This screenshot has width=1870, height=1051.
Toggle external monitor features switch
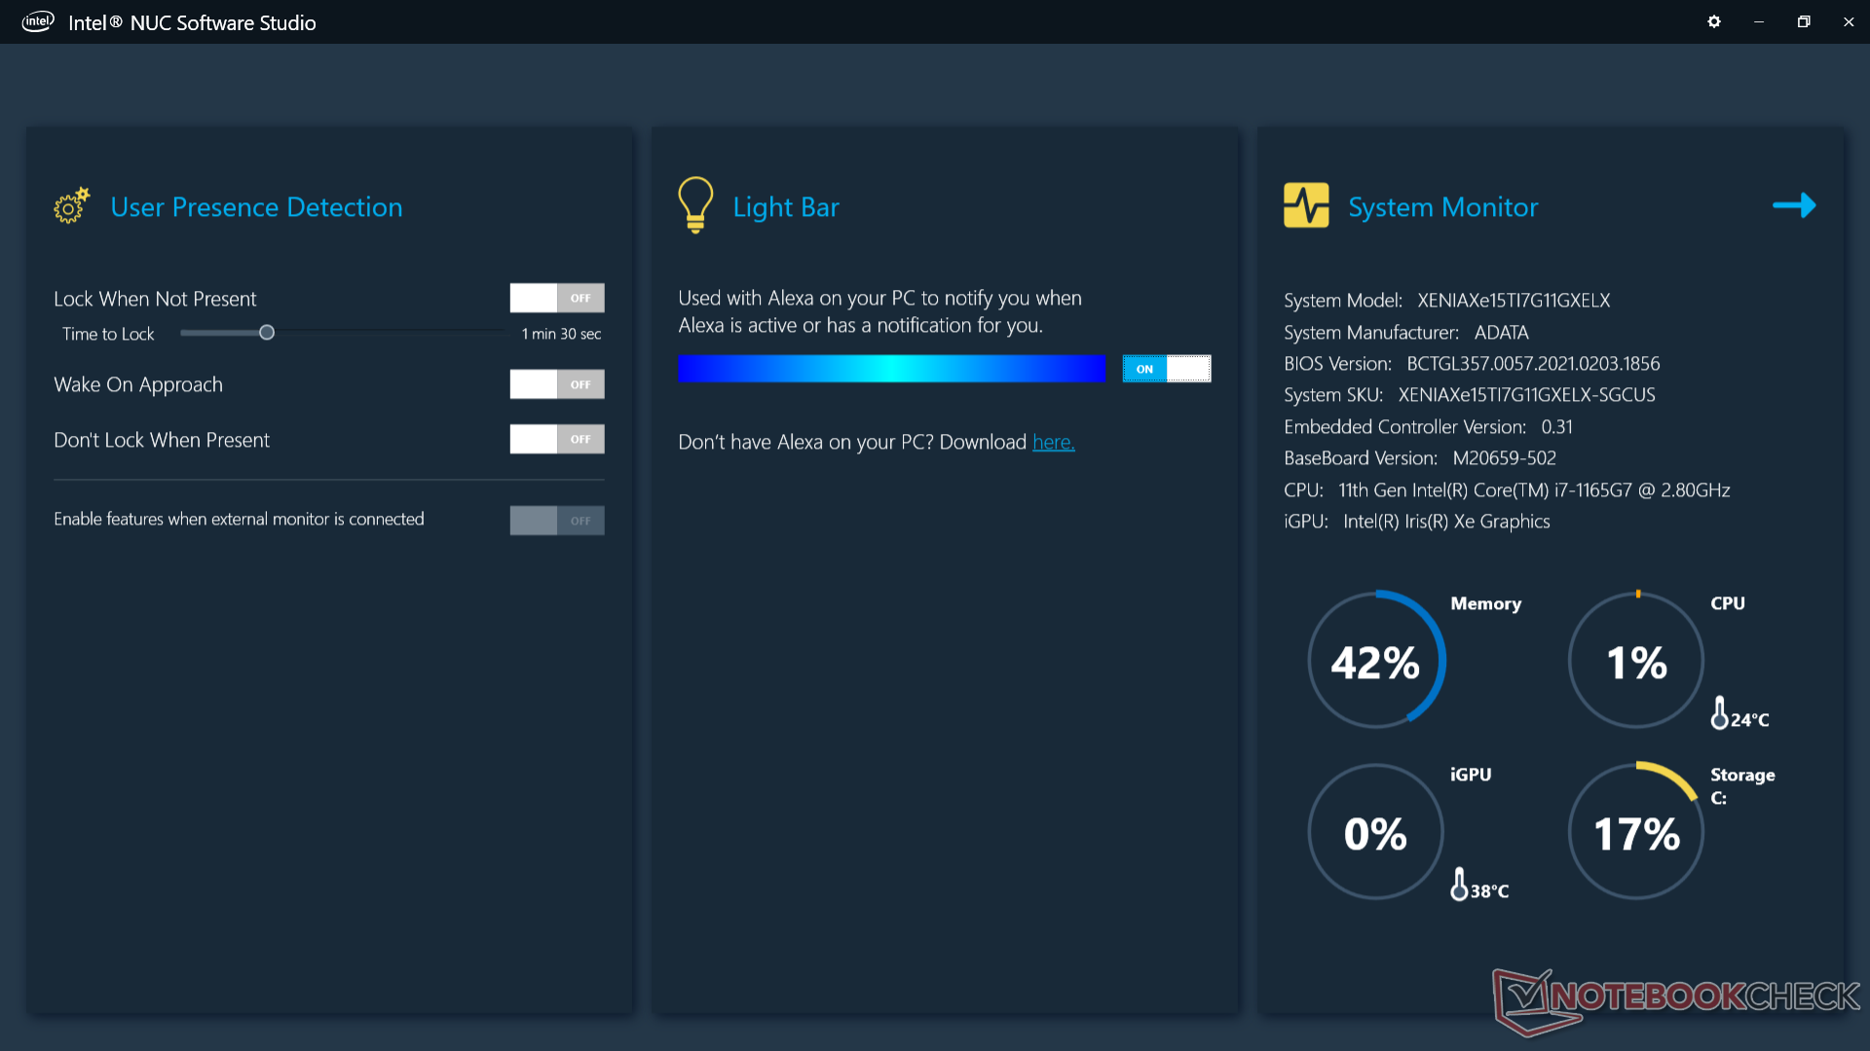pyautogui.click(x=557, y=521)
